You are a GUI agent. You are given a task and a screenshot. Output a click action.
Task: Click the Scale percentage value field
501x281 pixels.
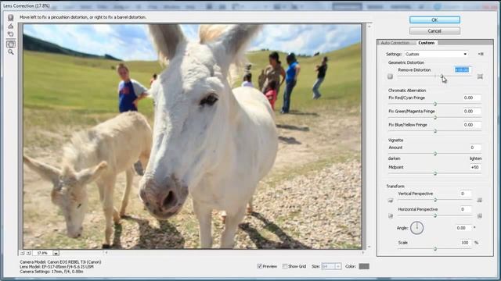pos(466,243)
